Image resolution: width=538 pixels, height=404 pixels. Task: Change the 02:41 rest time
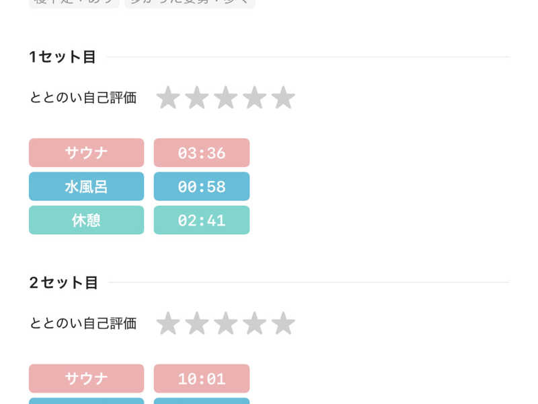coord(202,220)
